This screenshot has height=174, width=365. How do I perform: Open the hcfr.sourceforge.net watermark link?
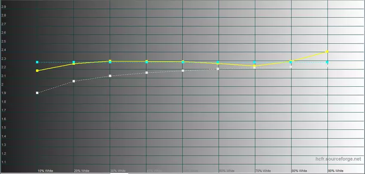(337, 159)
